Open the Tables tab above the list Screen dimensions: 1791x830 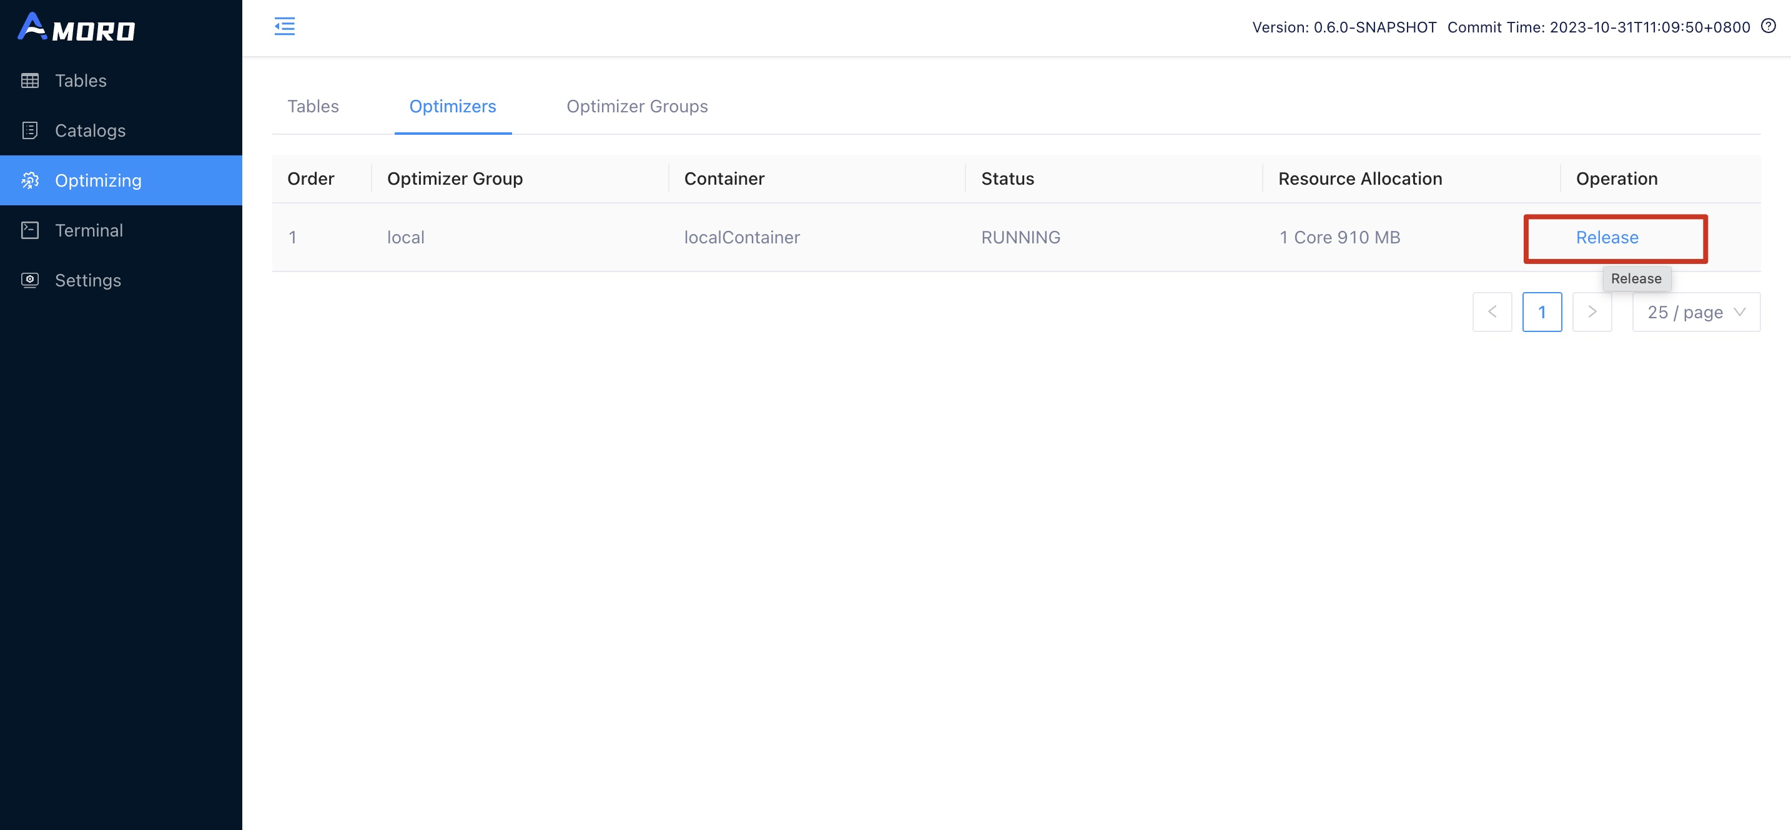(x=313, y=106)
